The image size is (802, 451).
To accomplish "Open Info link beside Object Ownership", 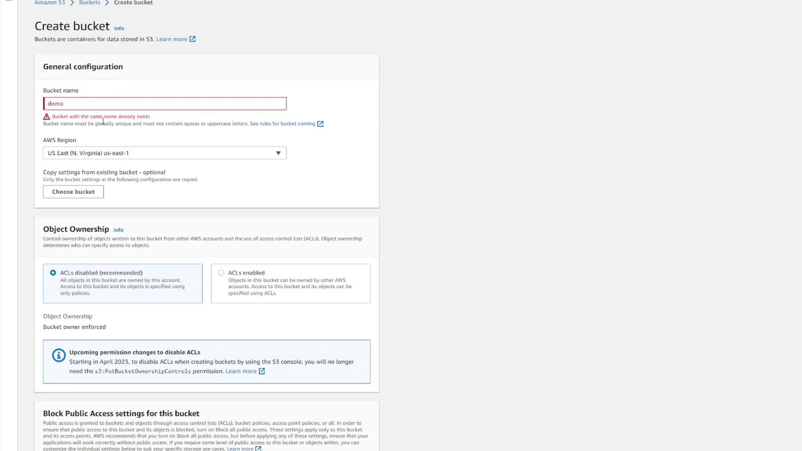I will [118, 230].
